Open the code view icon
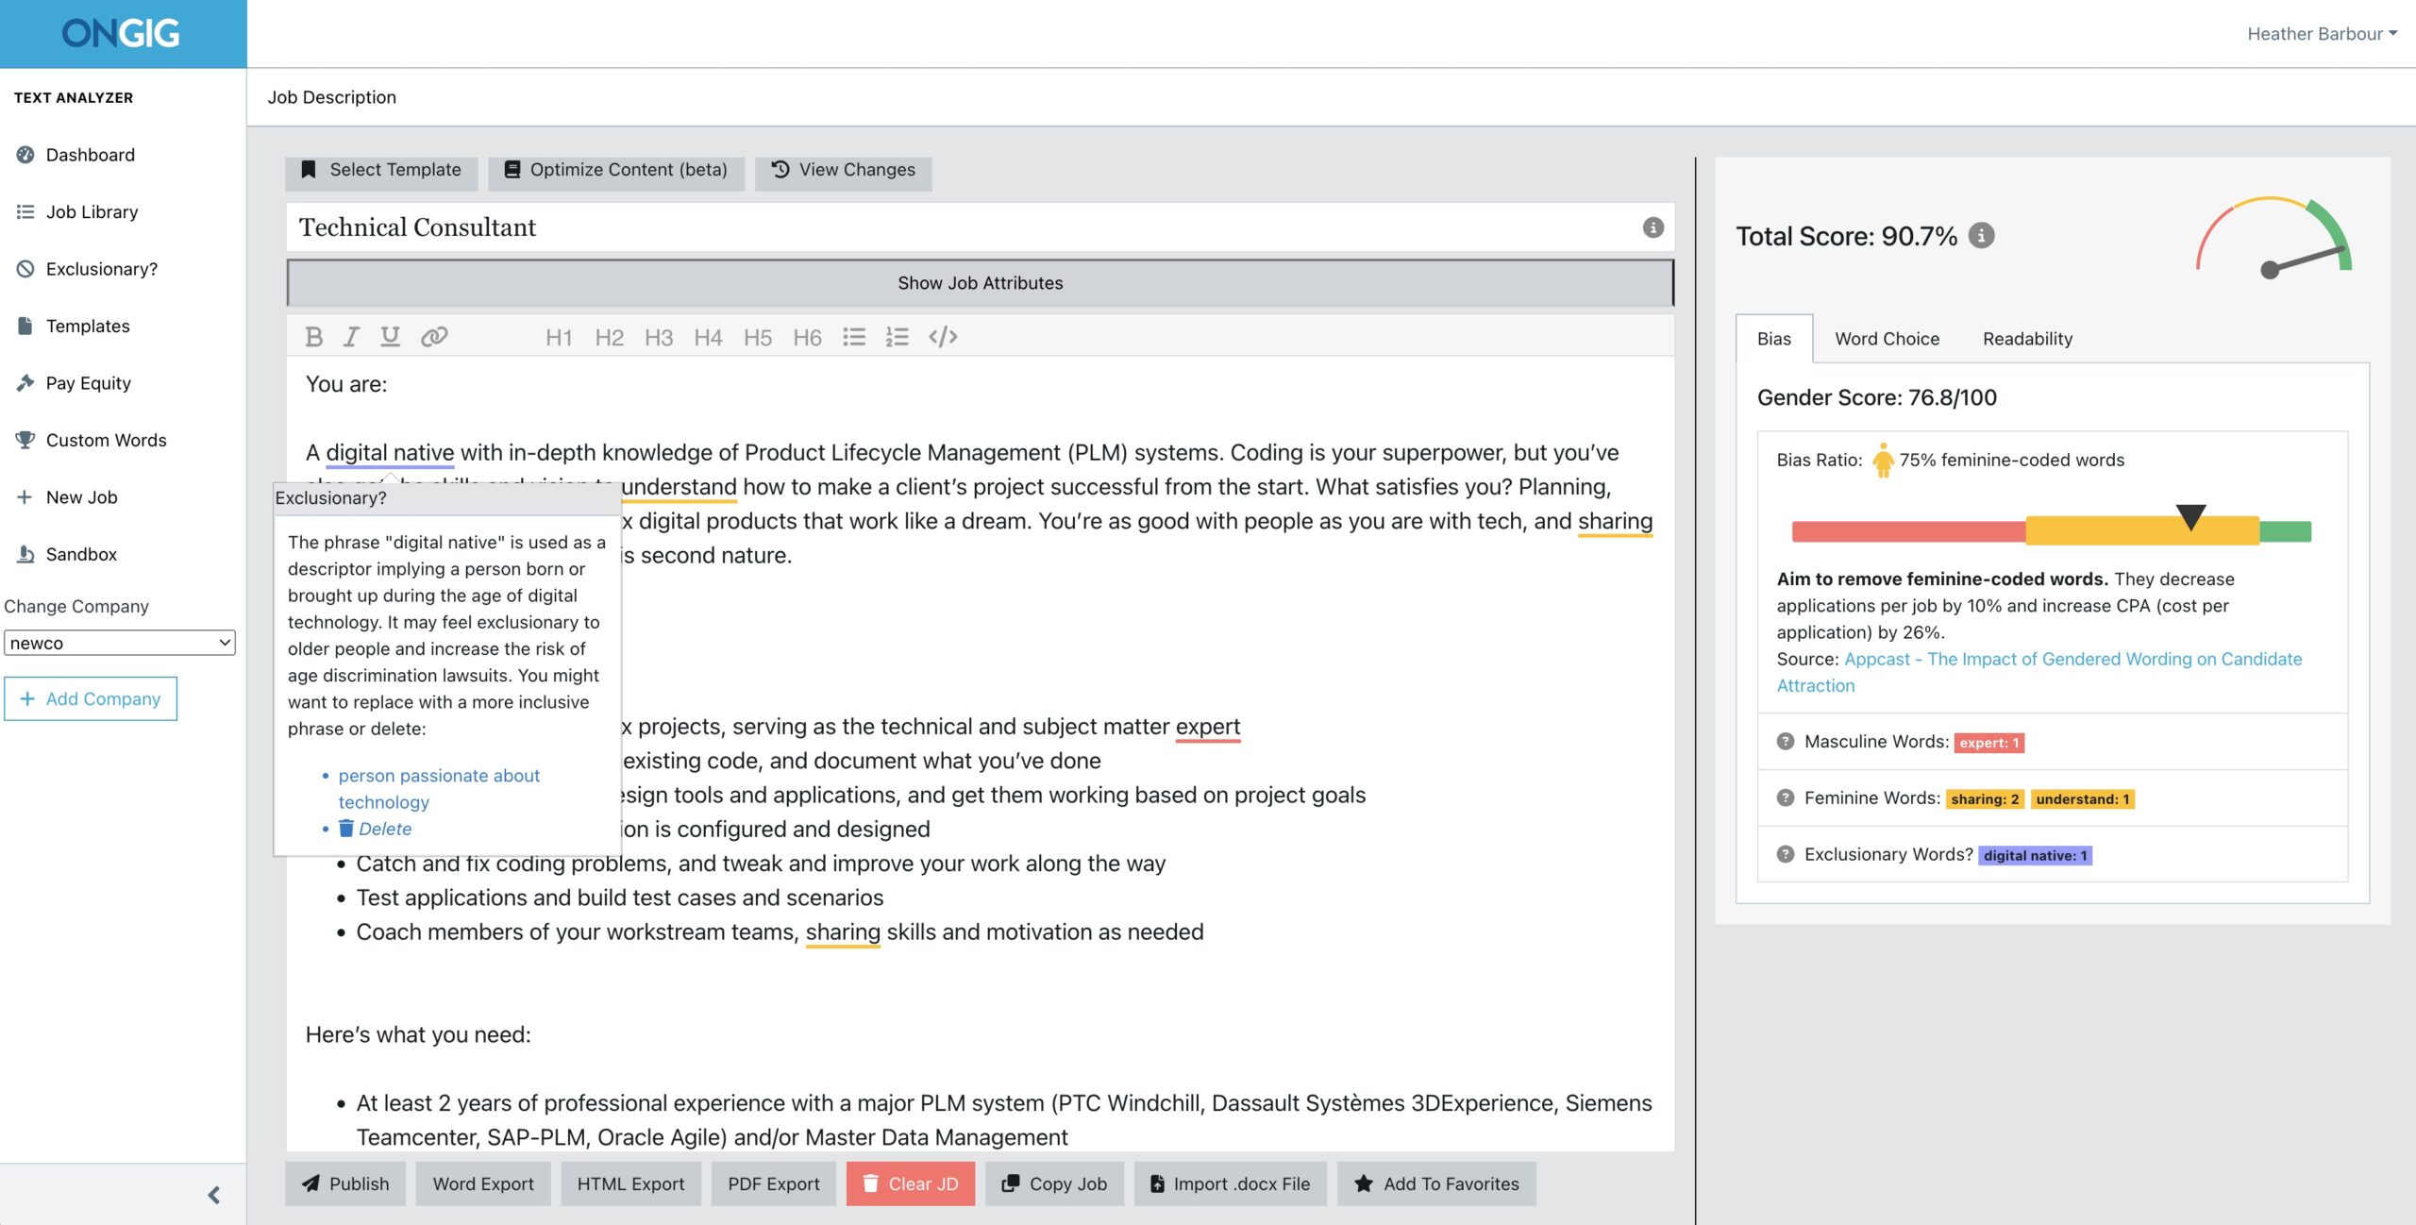 coord(943,337)
